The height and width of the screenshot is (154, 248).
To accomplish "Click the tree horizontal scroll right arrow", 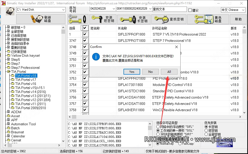I will click(59, 145).
